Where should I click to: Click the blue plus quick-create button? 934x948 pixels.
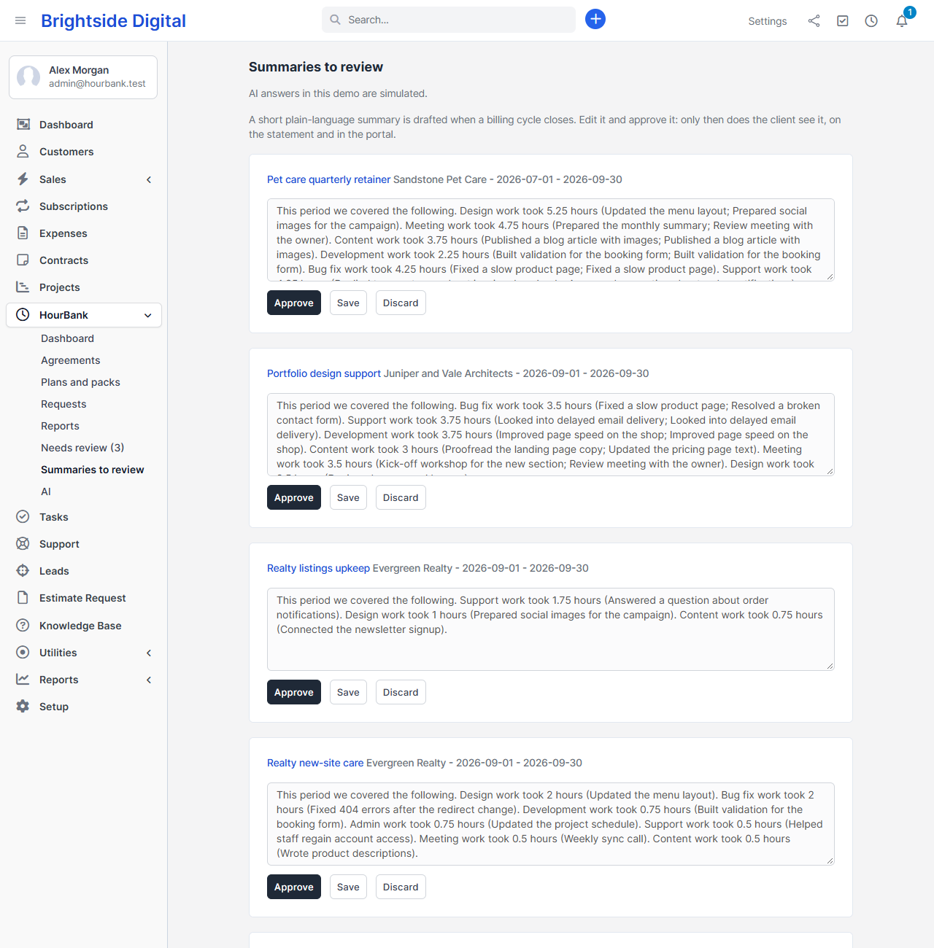click(595, 19)
